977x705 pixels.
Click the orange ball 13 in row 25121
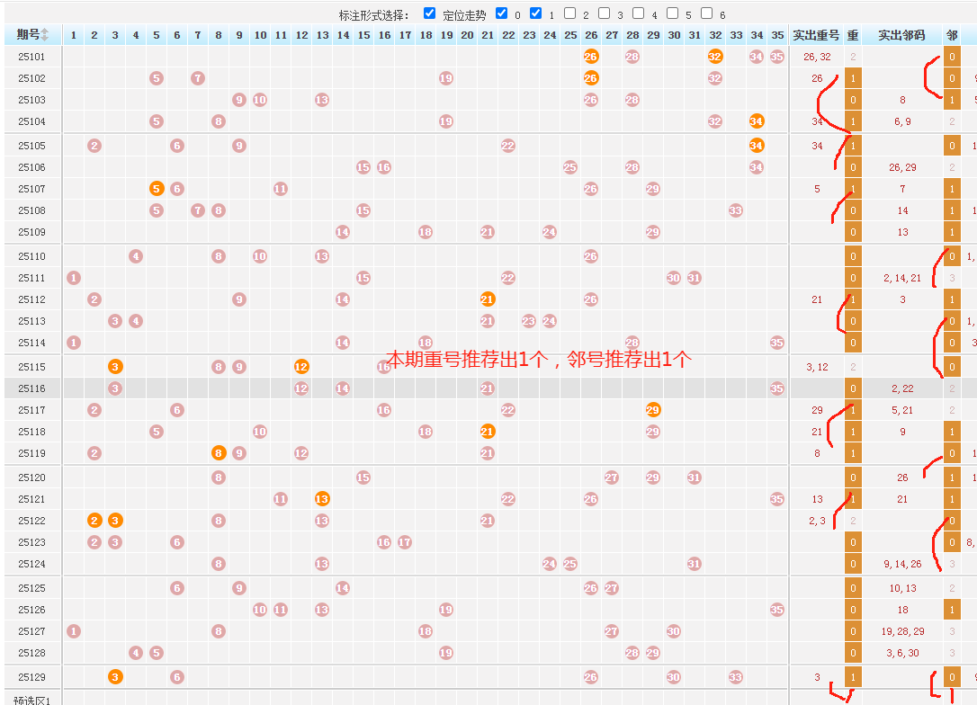[321, 499]
